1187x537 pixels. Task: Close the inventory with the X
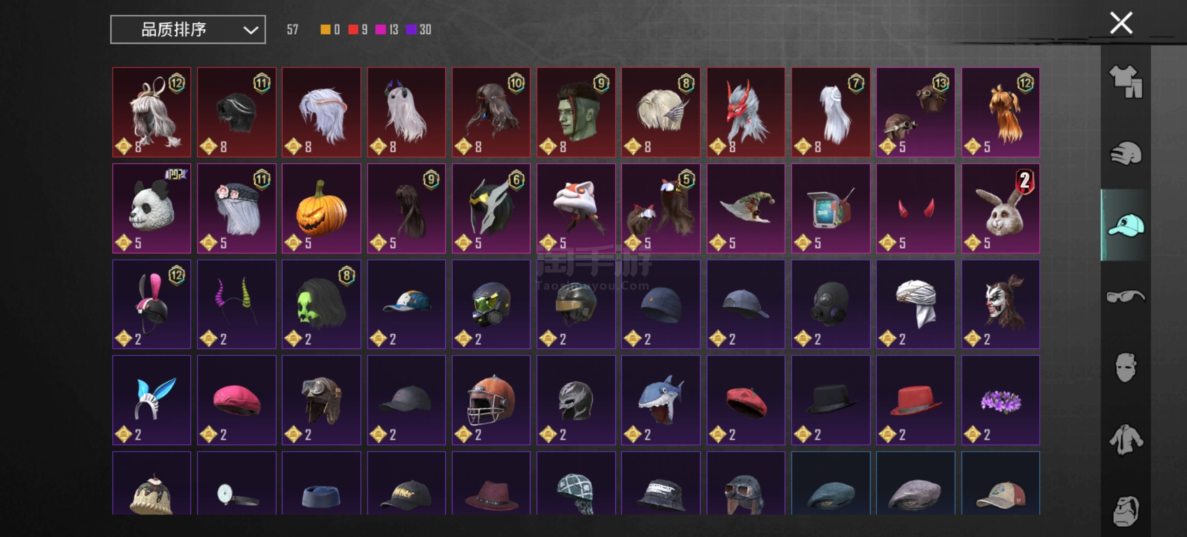click(x=1121, y=23)
